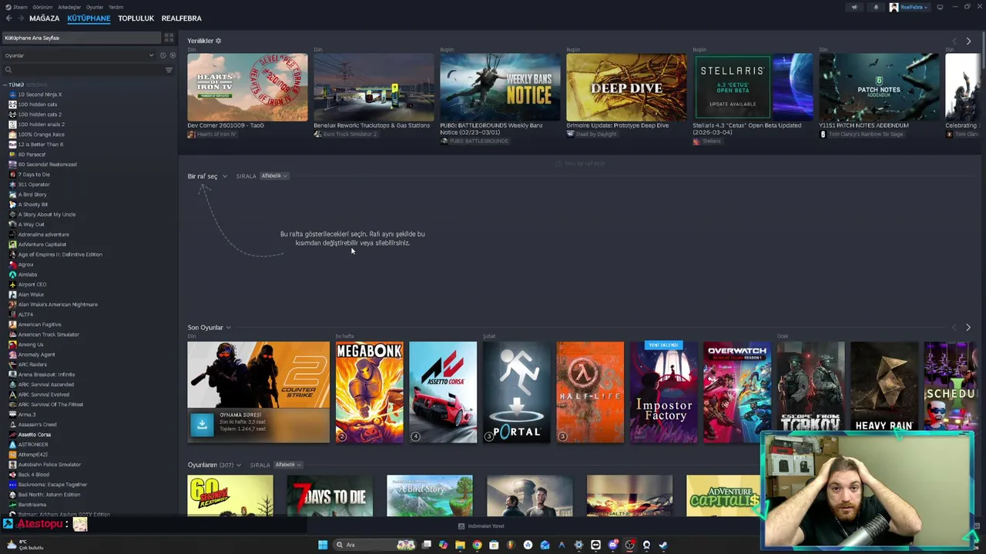This screenshot has height=554, width=986.
Task: Open 100 hidden cats in game list
Action: point(38,105)
